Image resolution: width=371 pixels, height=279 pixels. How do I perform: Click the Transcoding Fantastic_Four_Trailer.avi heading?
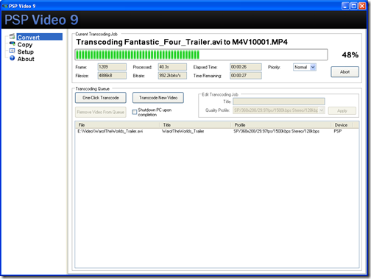click(x=182, y=42)
